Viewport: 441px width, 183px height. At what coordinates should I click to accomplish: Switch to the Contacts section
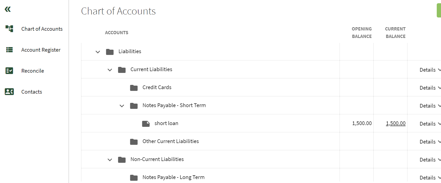coord(32,92)
